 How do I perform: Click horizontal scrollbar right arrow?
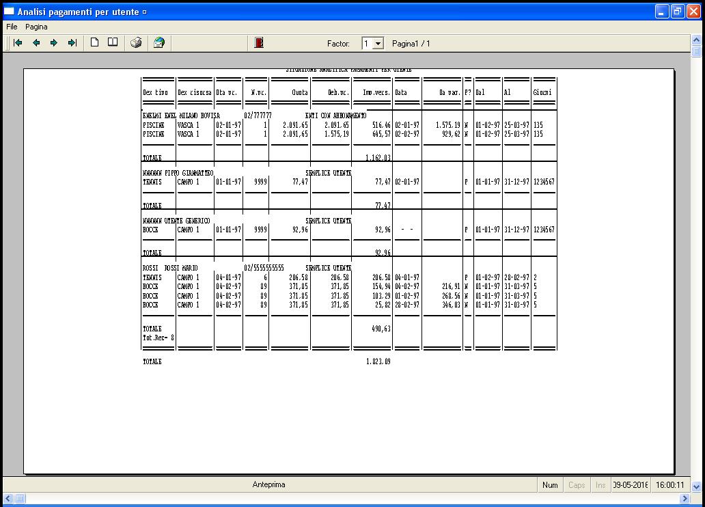[685, 498]
